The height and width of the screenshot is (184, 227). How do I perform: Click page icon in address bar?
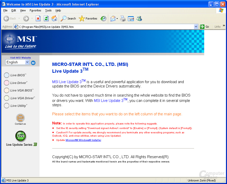click(16, 27)
